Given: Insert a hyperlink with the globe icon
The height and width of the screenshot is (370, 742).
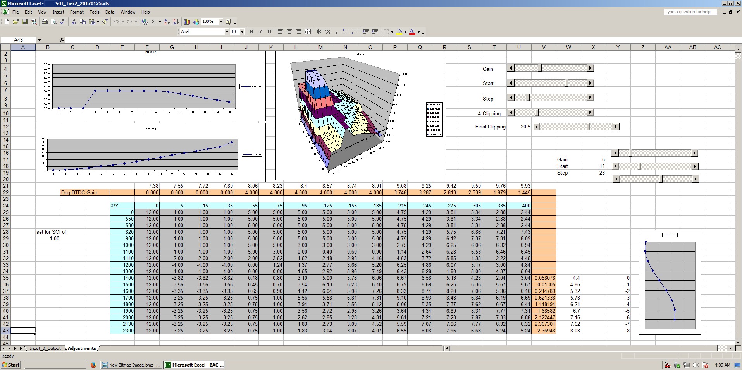Looking at the screenshot, I should (x=145, y=22).
